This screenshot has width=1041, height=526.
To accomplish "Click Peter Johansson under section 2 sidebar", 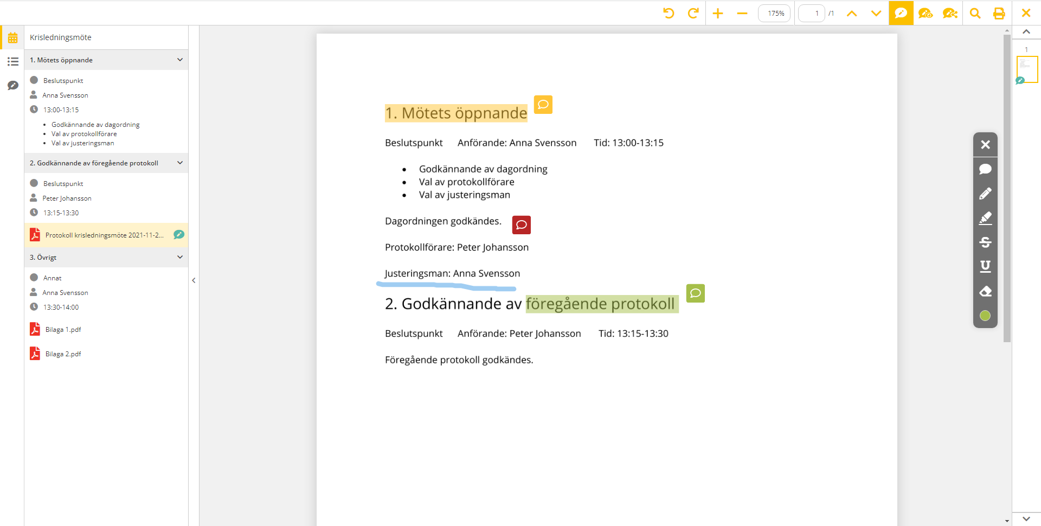I will (67, 198).
